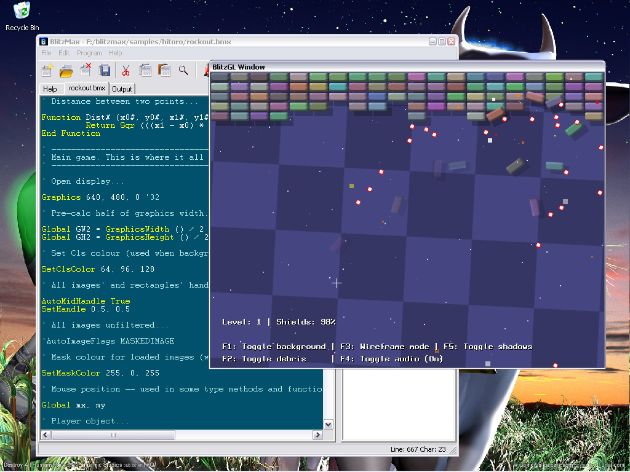
Task: Click the horizontal scrollbar right arrow
Action: point(317,435)
